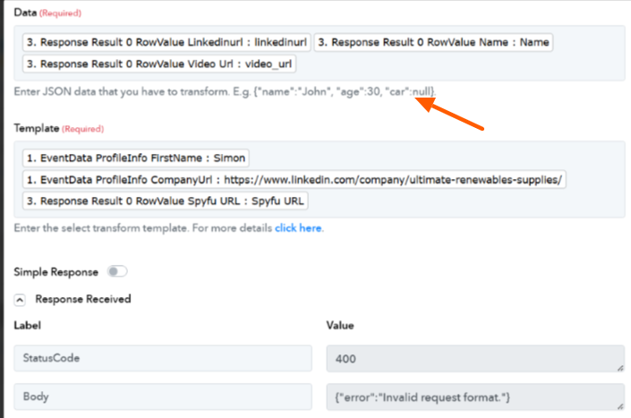
Task: Toggle the Simple Response switch
Action: [117, 271]
